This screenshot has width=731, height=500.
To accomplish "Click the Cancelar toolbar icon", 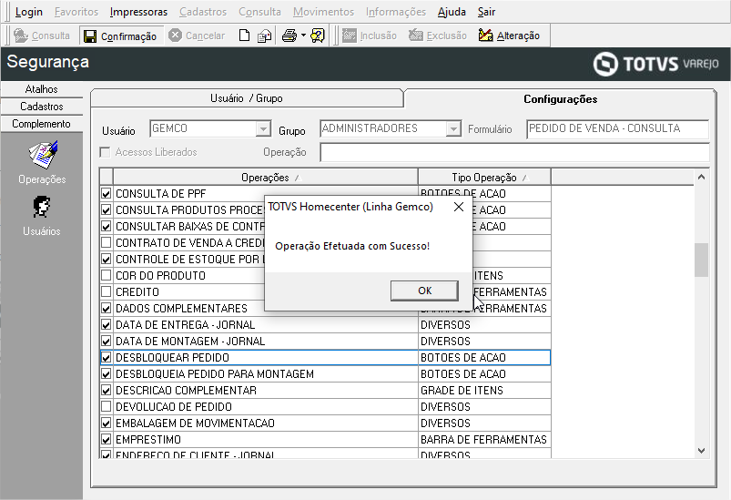I will [176, 35].
